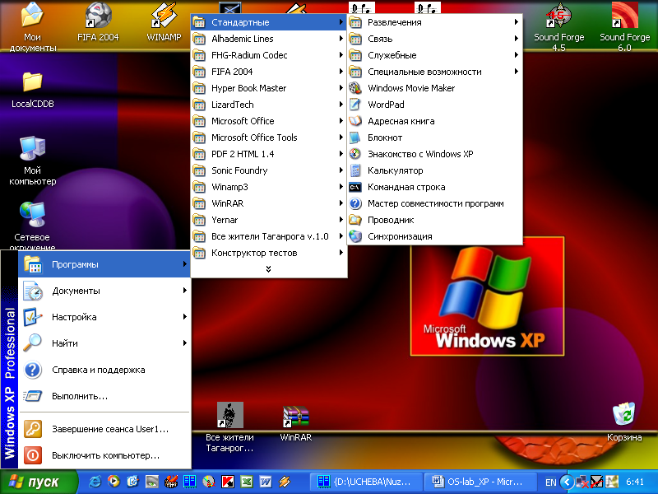The width and height of the screenshot is (658, 494).
Task: Expand the Служебные submenu
Action: coord(435,55)
